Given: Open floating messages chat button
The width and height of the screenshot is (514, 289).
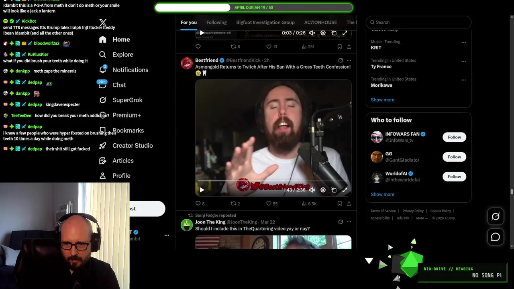Looking at the screenshot, I should pyautogui.click(x=496, y=237).
